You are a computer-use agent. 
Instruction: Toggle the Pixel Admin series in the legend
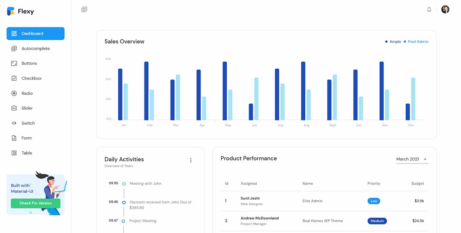[416, 41]
